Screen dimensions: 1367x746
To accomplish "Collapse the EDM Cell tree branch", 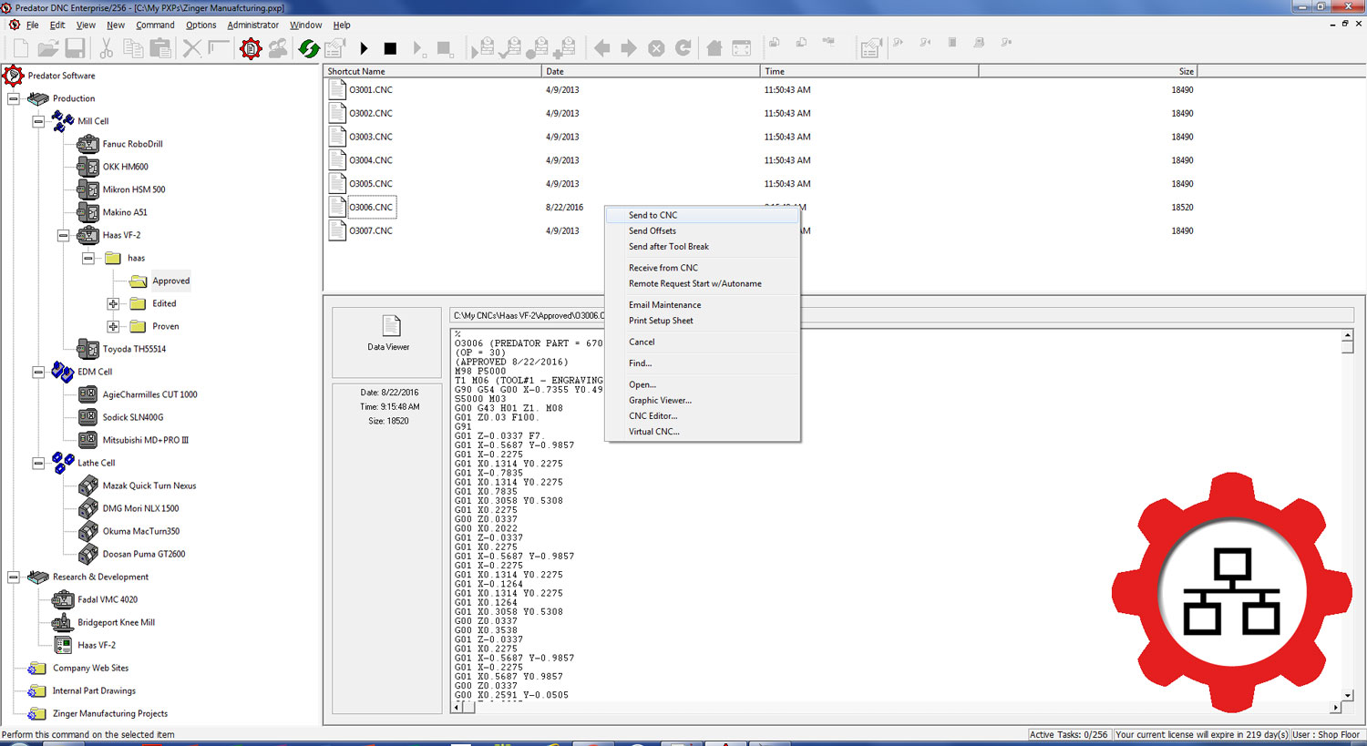I will click(37, 372).
